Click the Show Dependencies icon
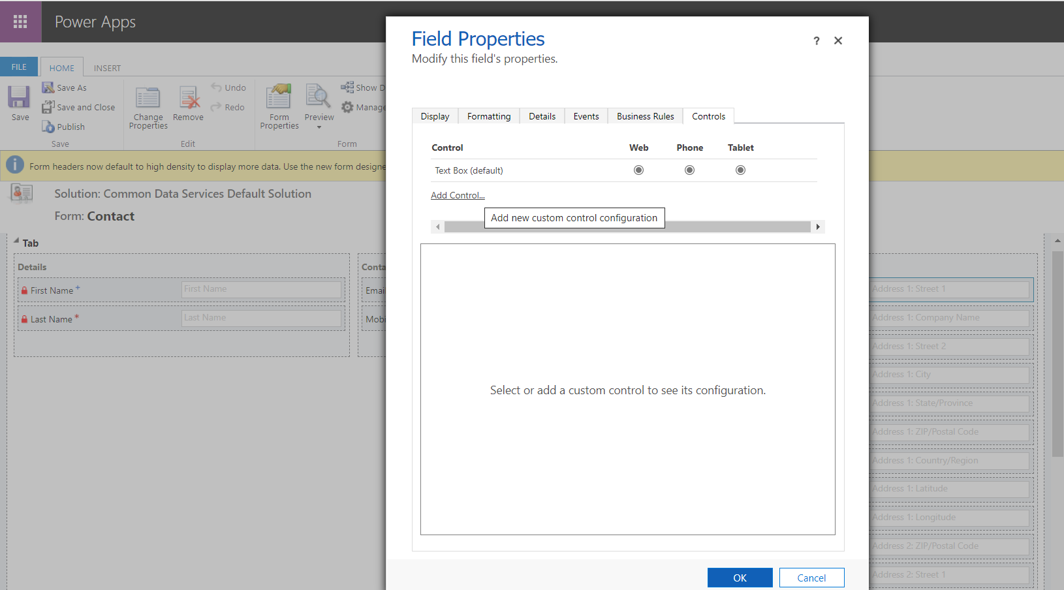Image resolution: width=1064 pixels, height=590 pixels. click(x=347, y=87)
